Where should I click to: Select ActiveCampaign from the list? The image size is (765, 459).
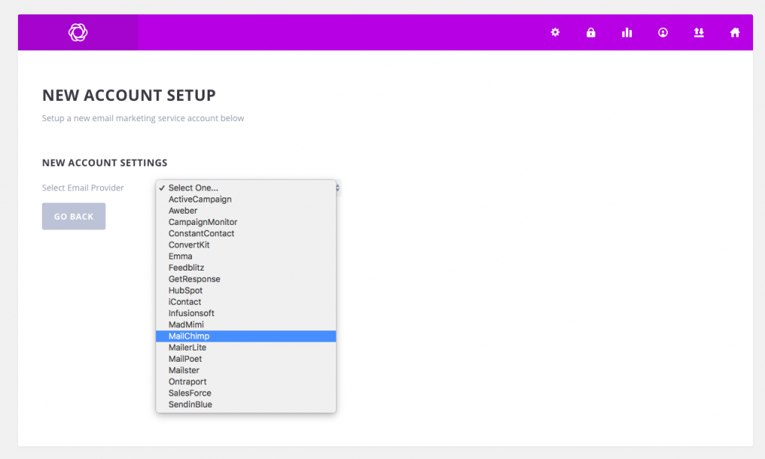pos(246,200)
